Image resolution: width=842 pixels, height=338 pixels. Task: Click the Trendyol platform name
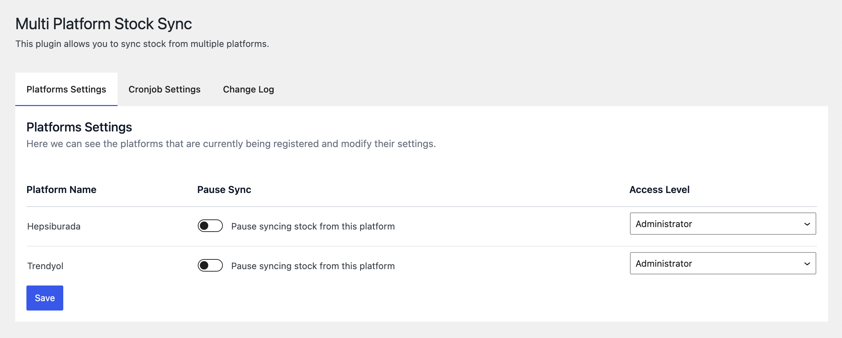pos(45,266)
